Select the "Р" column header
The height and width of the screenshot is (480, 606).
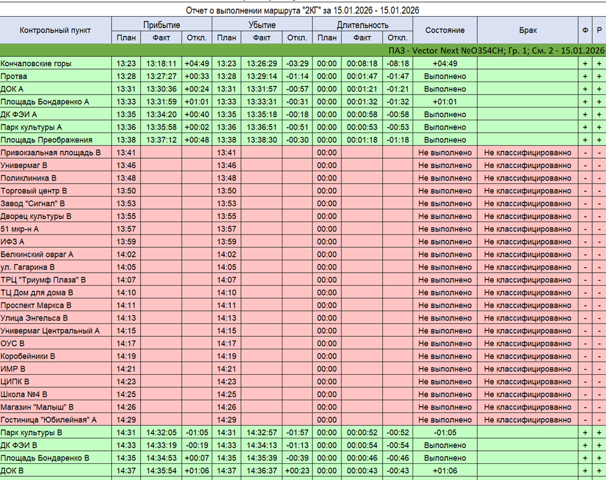point(599,31)
